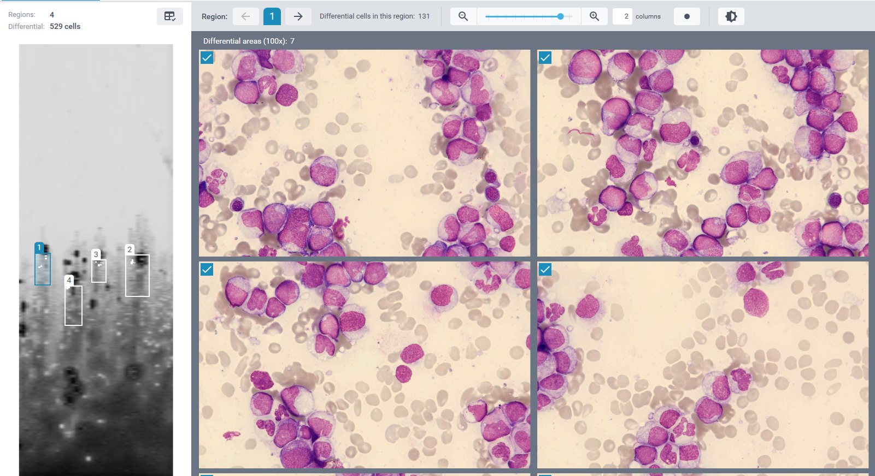
Task: Click the 'columns' label
Action: click(x=648, y=16)
